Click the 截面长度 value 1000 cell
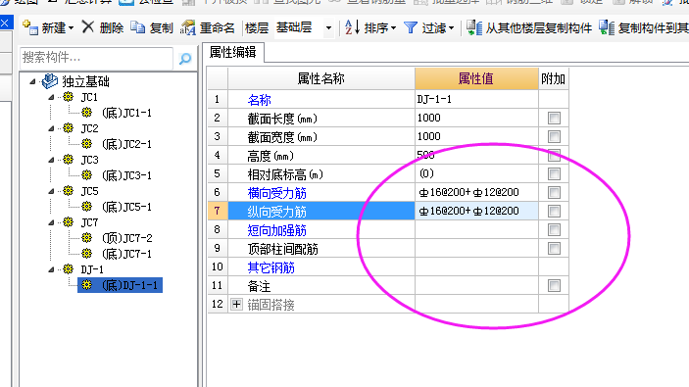The width and height of the screenshot is (689, 387). (476, 118)
